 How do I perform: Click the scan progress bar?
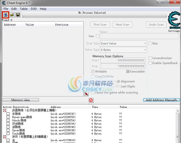pyautogui.click(x=94, y=16)
